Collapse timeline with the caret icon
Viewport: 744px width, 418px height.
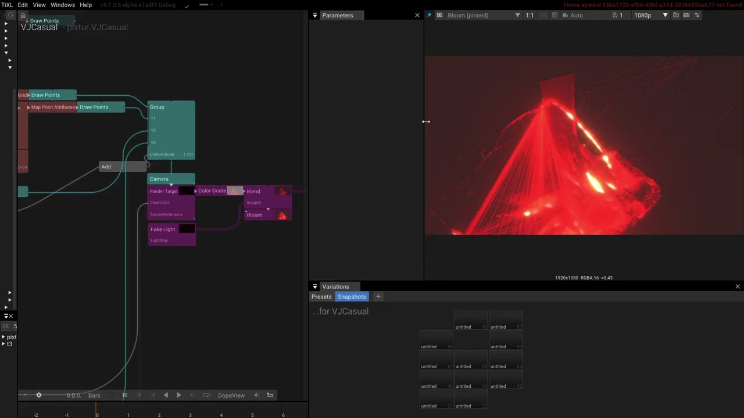point(25,395)
